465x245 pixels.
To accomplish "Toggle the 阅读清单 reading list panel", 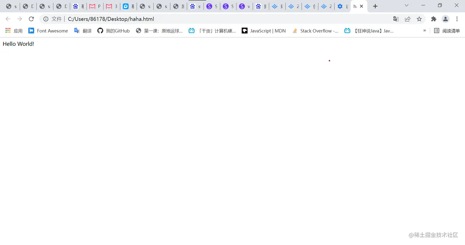I will [447, 30].
